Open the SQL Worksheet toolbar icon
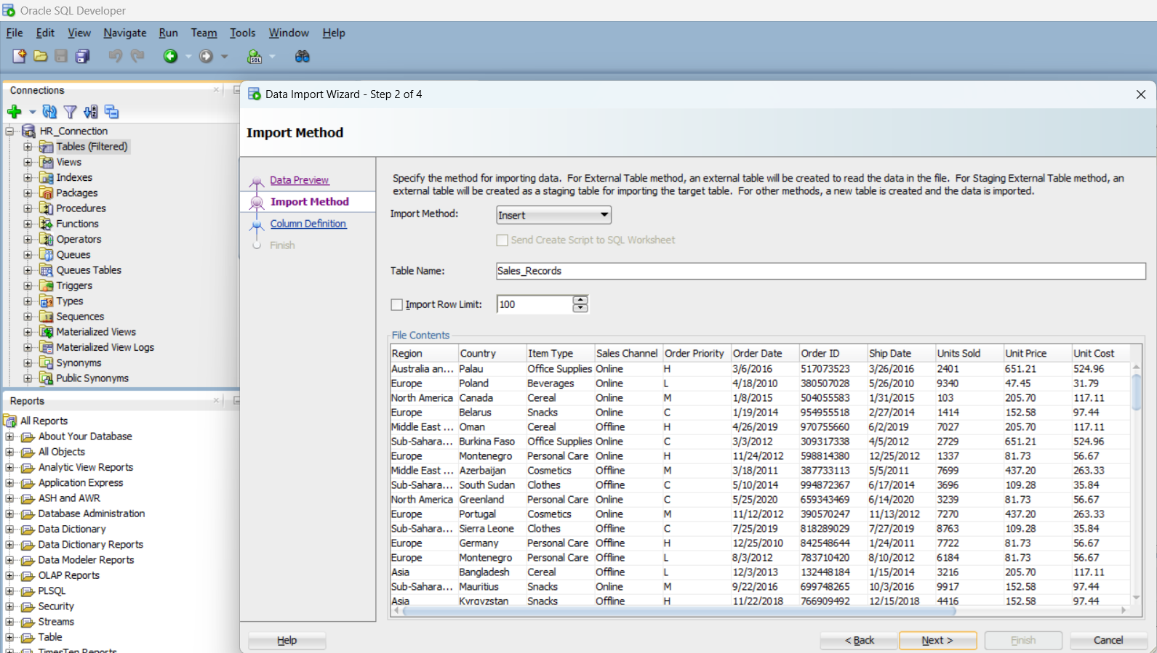Image resolution: width=1157 pixels, height=653 pixels. [255, 56]
